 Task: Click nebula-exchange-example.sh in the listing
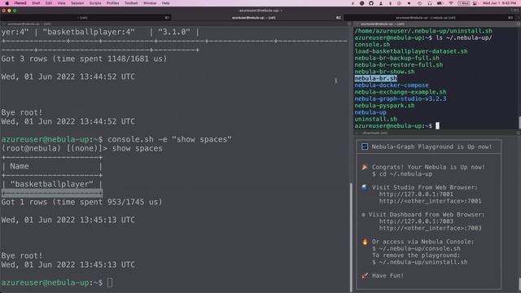[401, 92]
